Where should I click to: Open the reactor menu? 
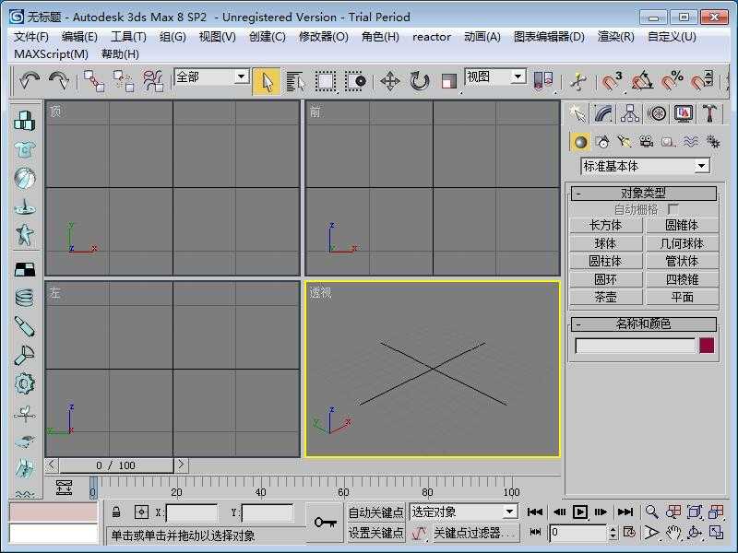click(x=432, y=37)
